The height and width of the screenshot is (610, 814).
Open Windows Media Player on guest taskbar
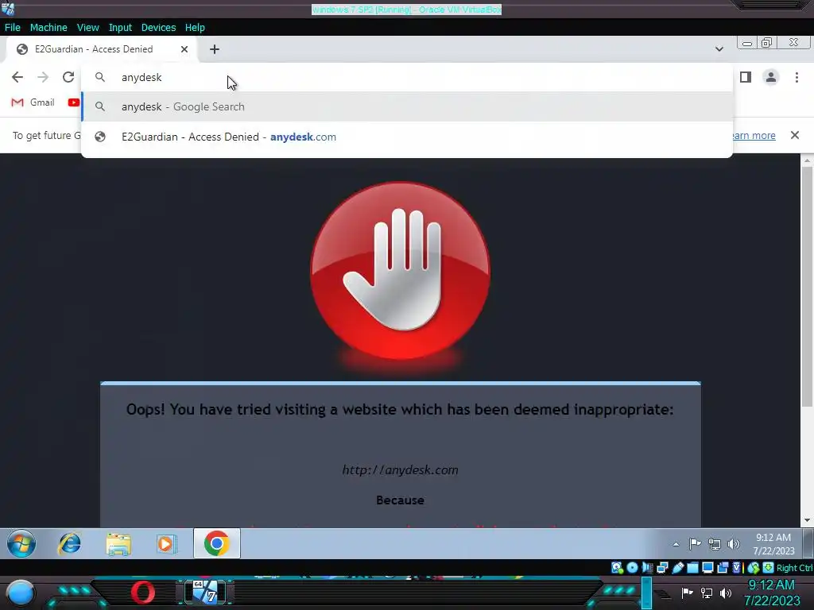coord(166,544)
